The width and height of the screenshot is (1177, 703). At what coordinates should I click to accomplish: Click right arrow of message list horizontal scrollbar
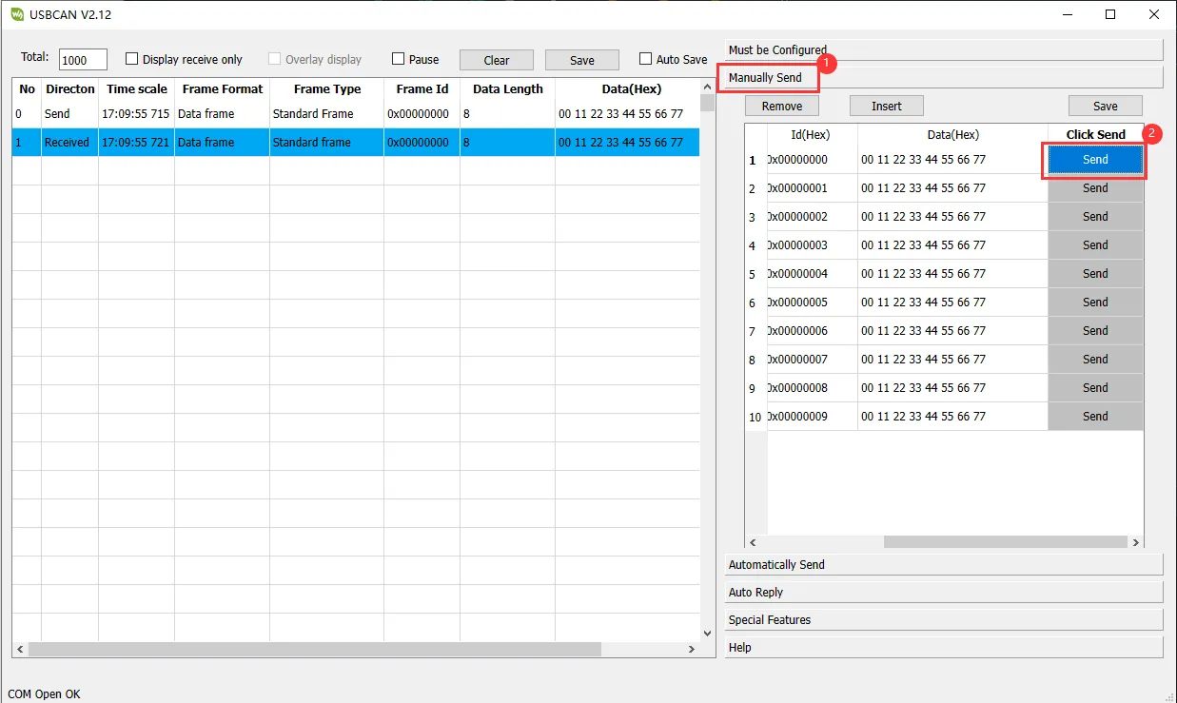pos(692,649)
